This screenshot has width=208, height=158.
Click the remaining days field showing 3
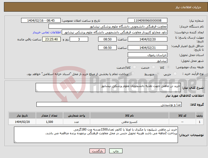(x=79, y=39)
